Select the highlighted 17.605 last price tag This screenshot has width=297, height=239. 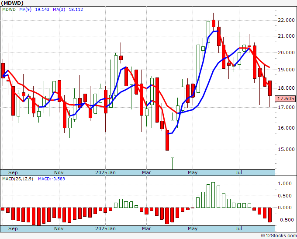pyautogui.click(x=286, y=98)
